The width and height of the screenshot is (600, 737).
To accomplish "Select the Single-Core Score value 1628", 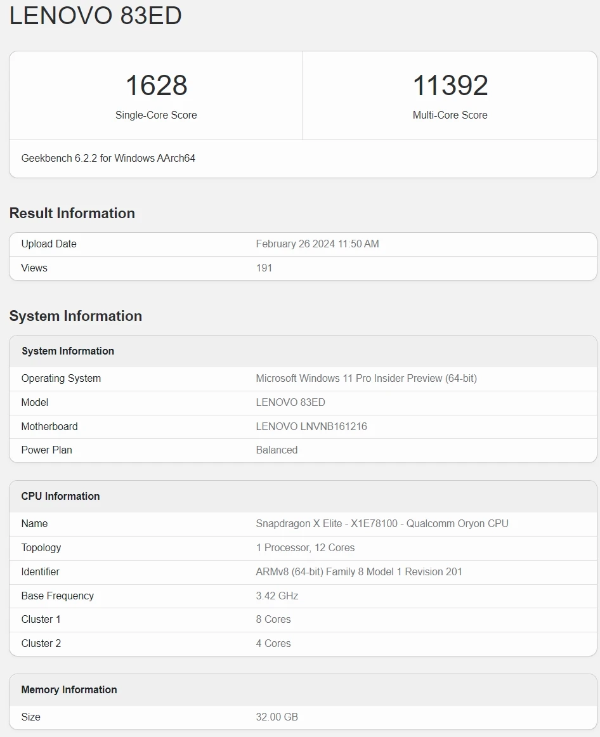I will coord(156,86).
